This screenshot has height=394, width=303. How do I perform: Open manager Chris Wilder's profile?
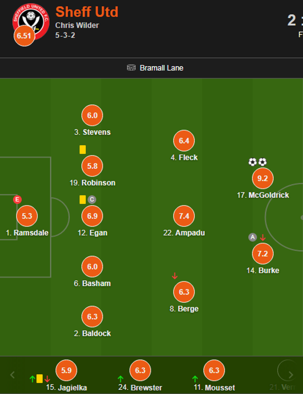77,25
